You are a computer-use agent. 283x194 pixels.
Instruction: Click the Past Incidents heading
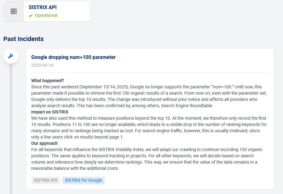point(24,39)
